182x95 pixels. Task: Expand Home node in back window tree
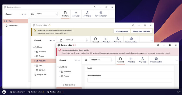(x=4, y=21)
